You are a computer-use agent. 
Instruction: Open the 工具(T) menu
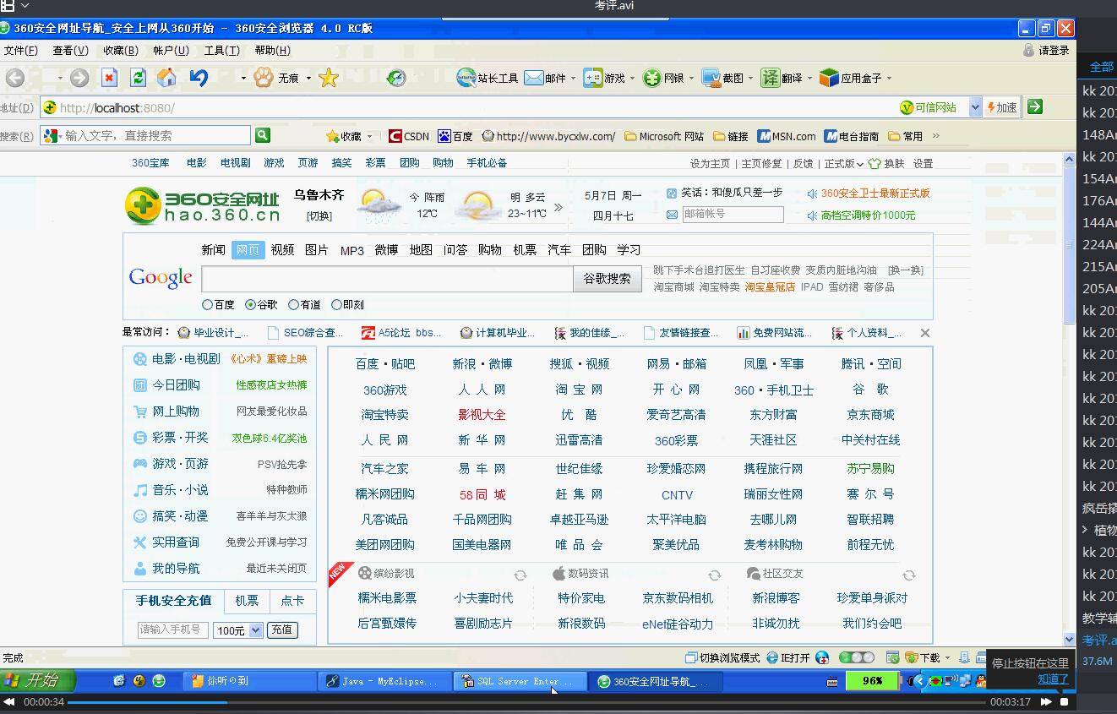tap(221, 51)
